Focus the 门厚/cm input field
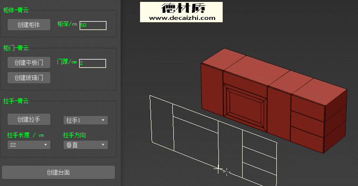This screenshot has height=186, width=358. (x=93, y=63)
